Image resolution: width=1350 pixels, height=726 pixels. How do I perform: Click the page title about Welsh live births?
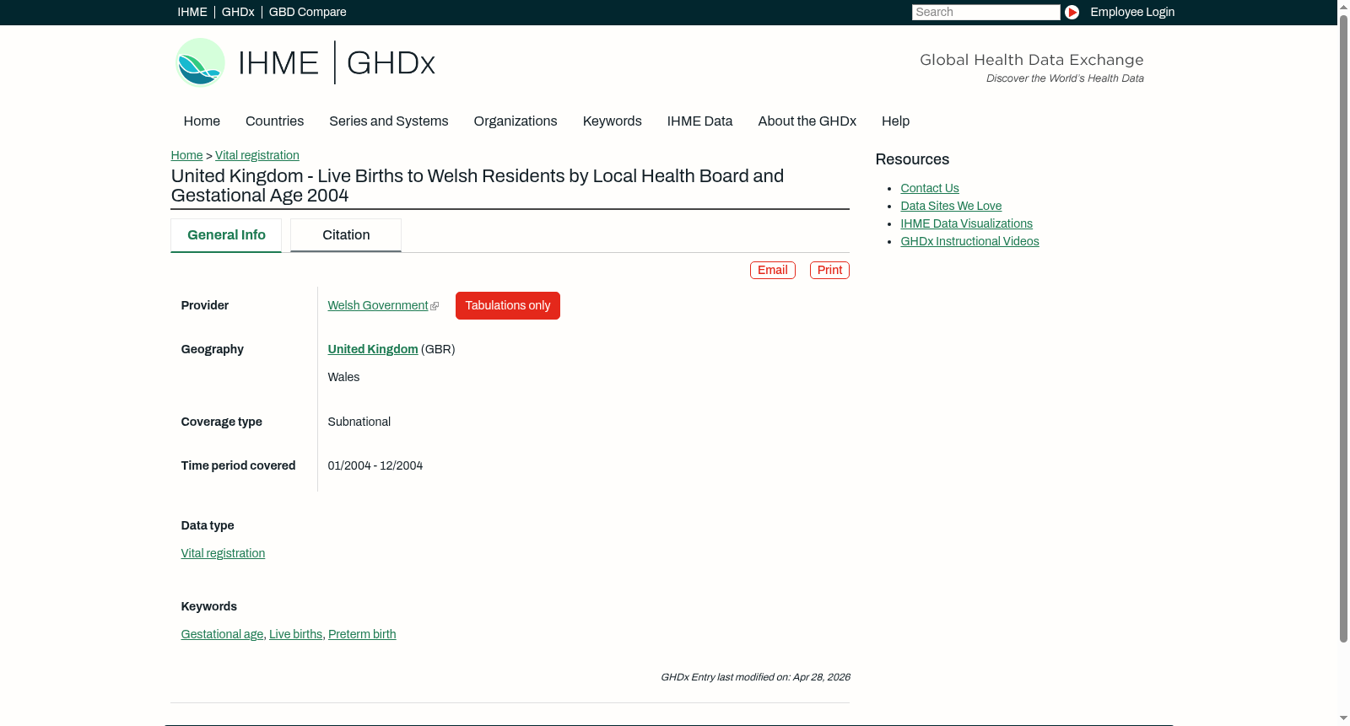click(x=478, y=186)
